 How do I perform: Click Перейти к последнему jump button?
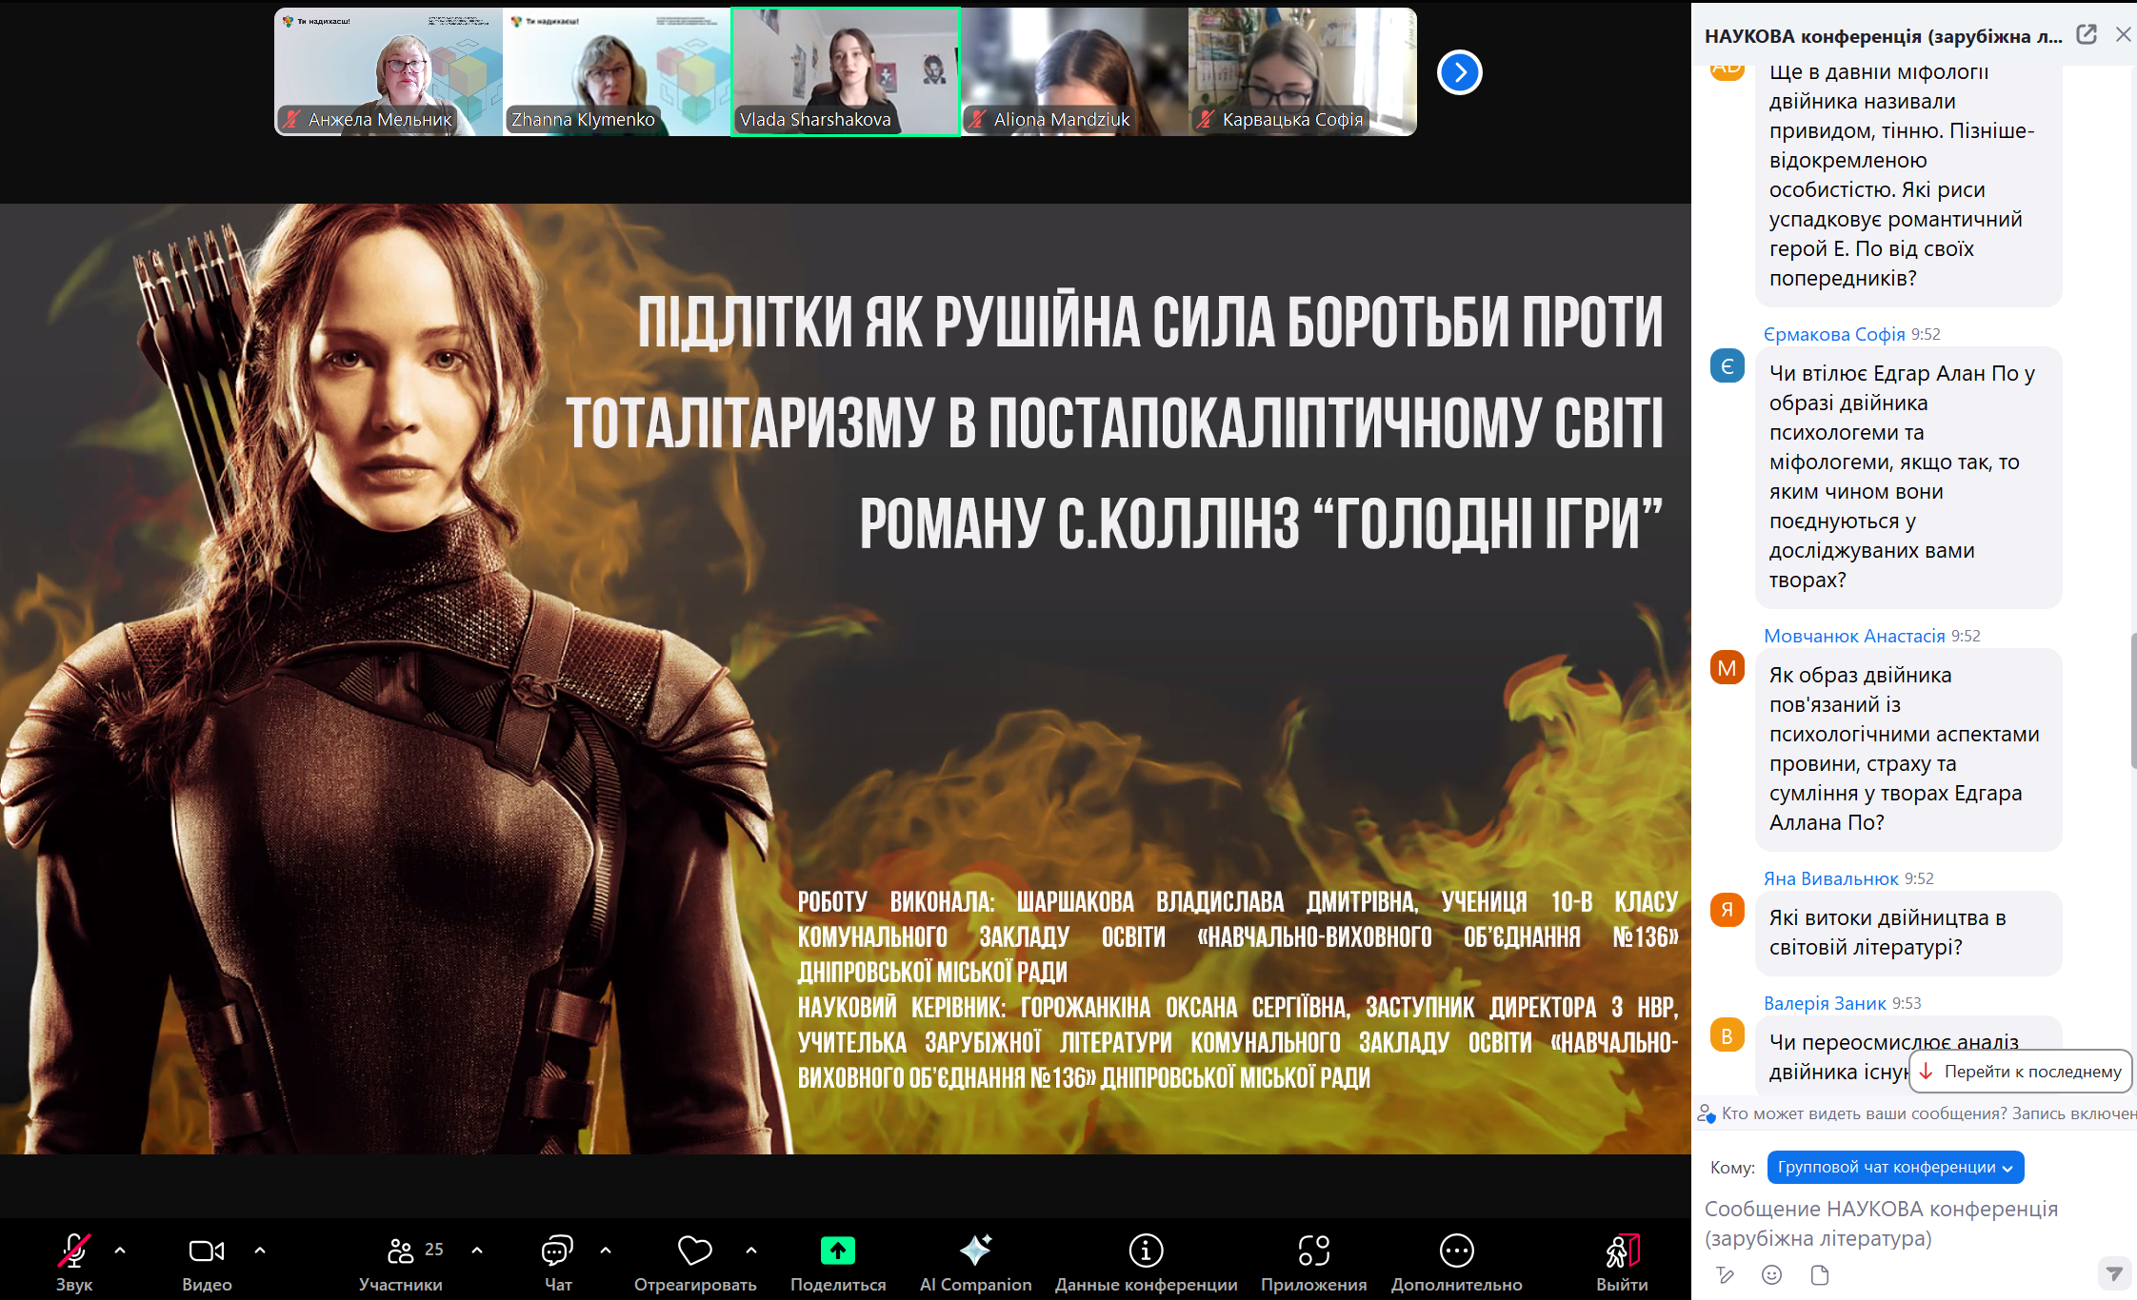click(2021, 1072)
